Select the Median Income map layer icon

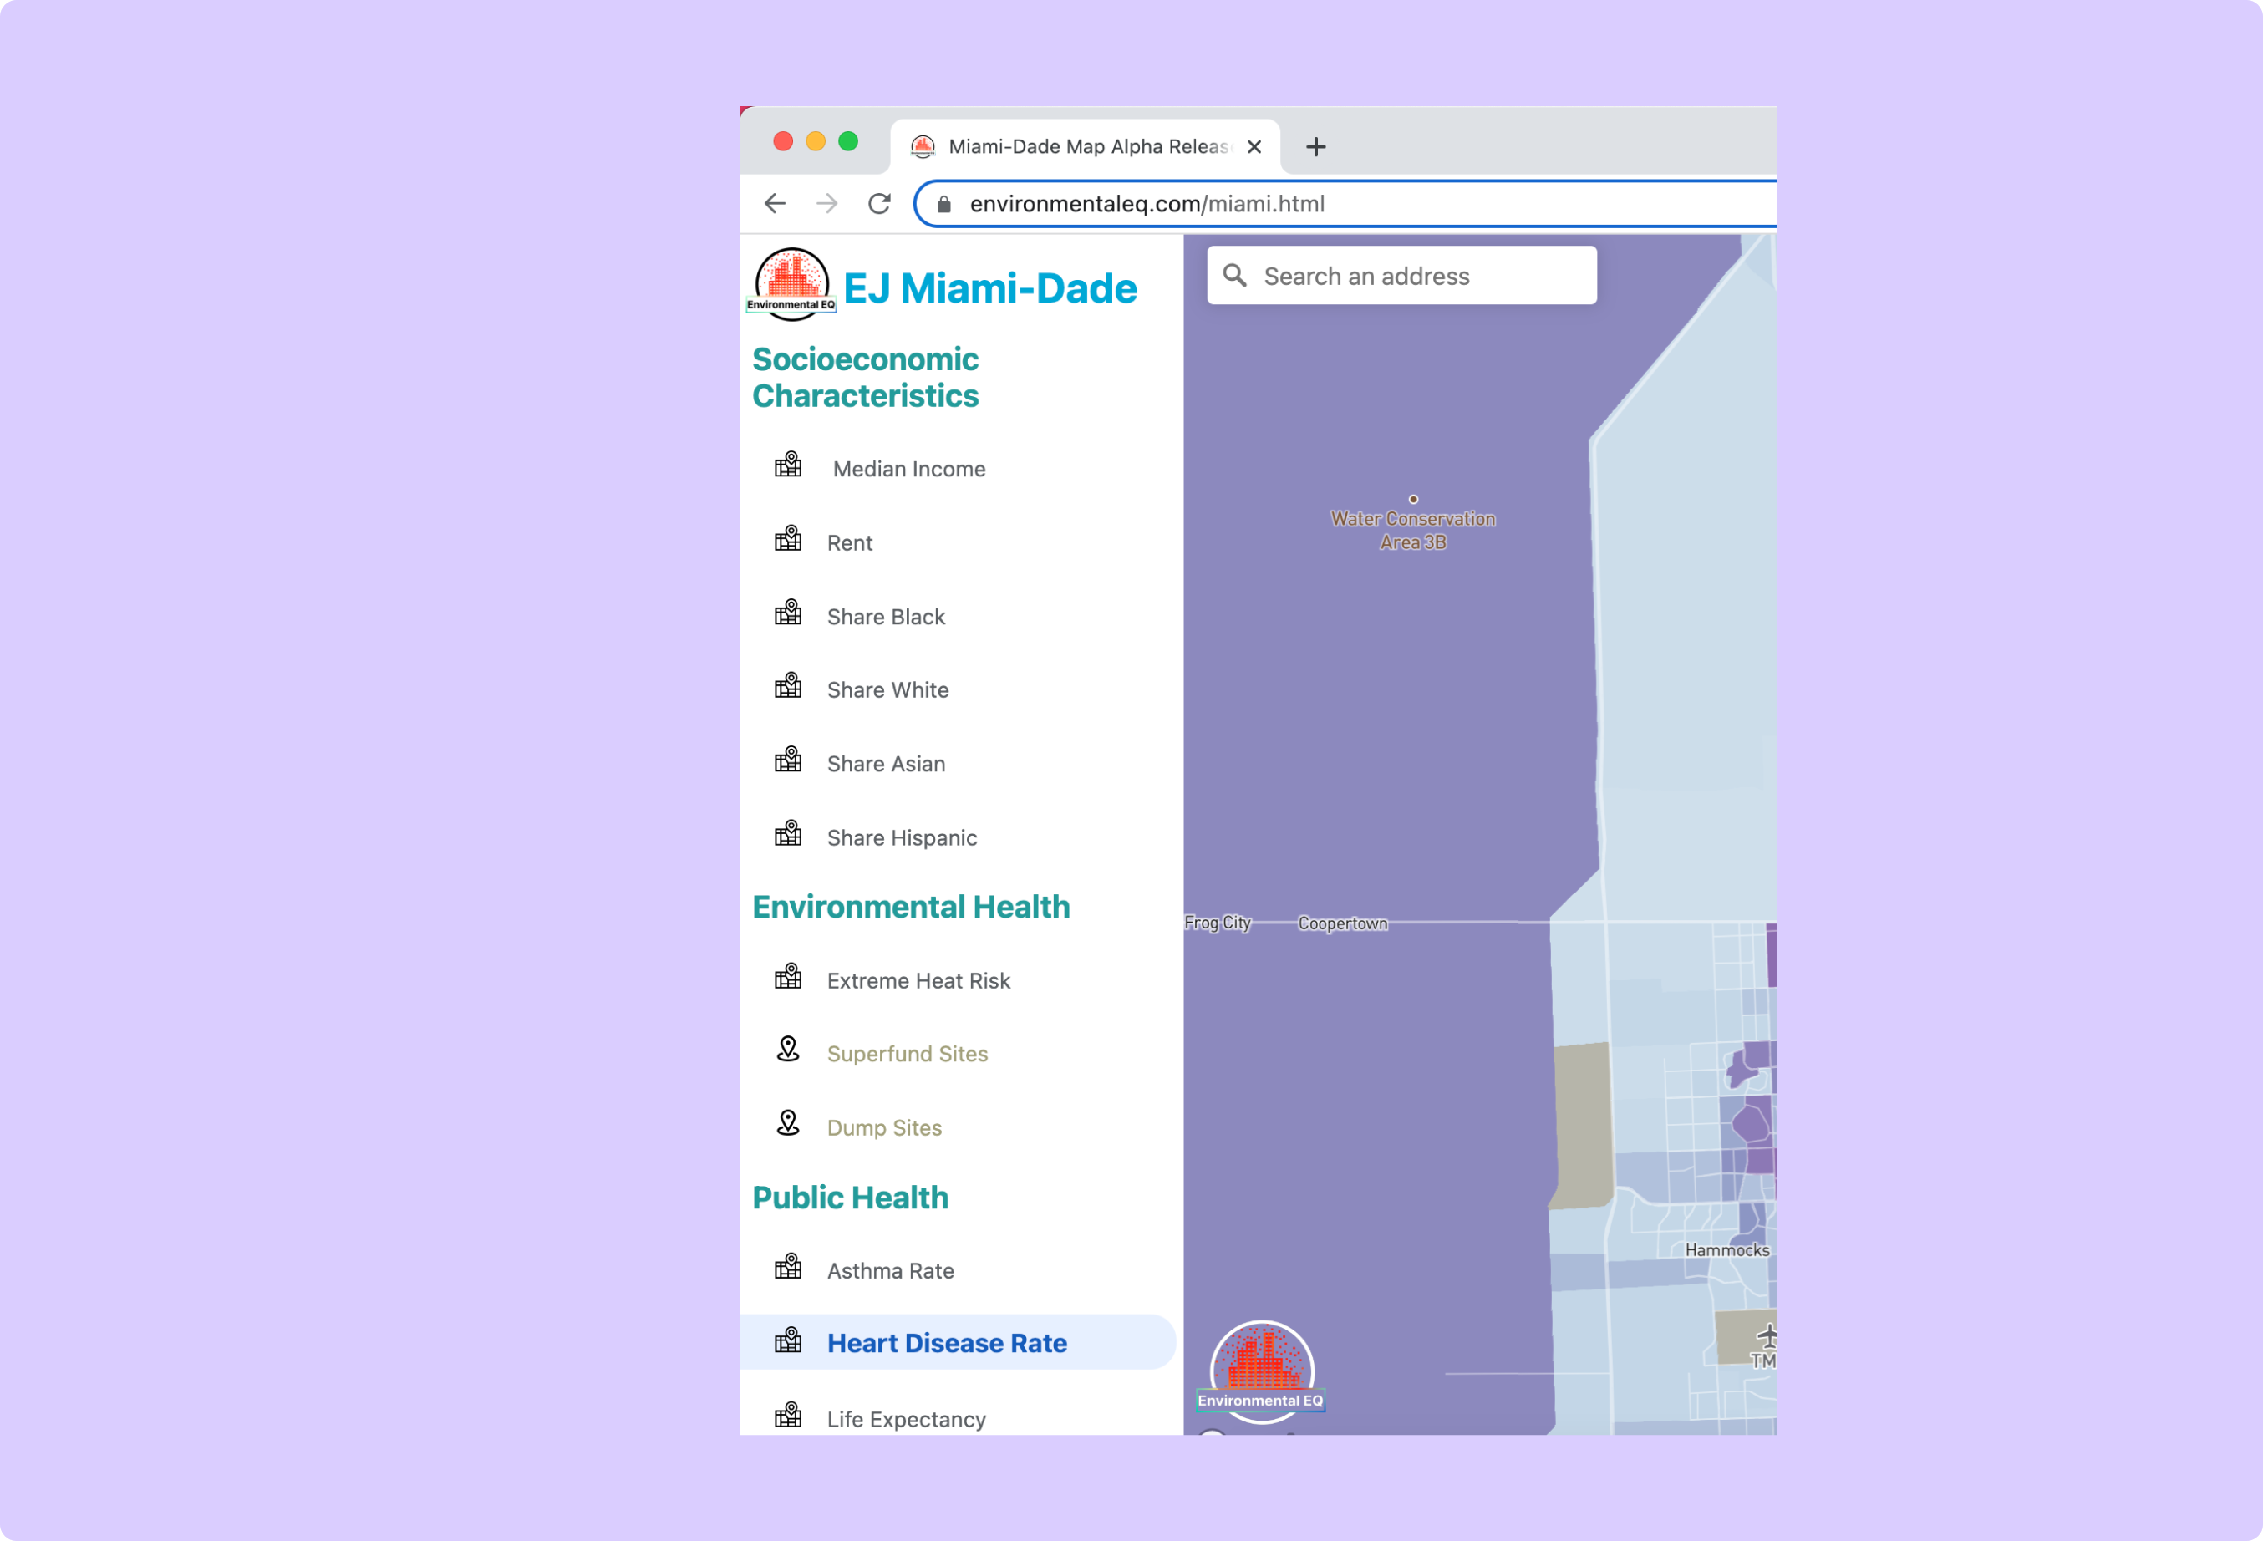[x=789, y=466]
